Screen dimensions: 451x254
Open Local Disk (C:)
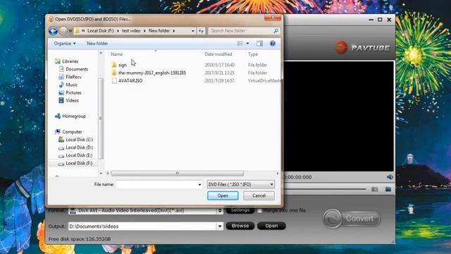tap(79, 140)
